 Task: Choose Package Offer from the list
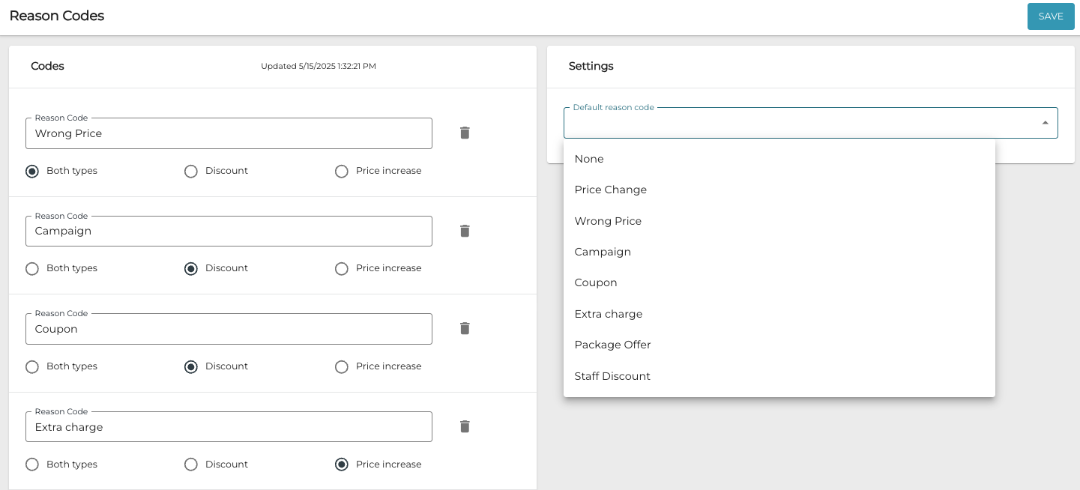pyautogui.click(x=612, y=345)
